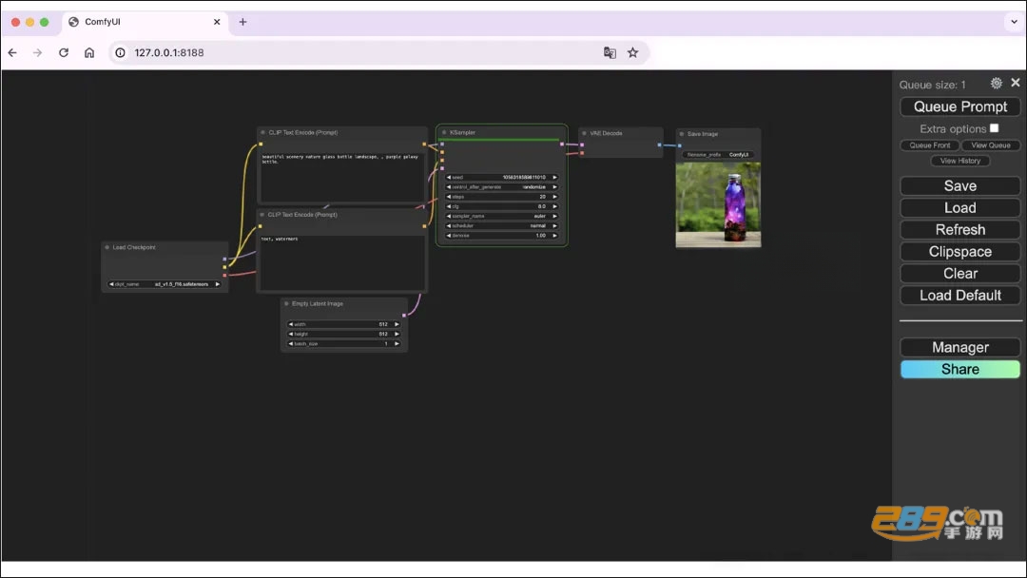
Task: Open the scheduler dropdown
Action: coord(502,226)
